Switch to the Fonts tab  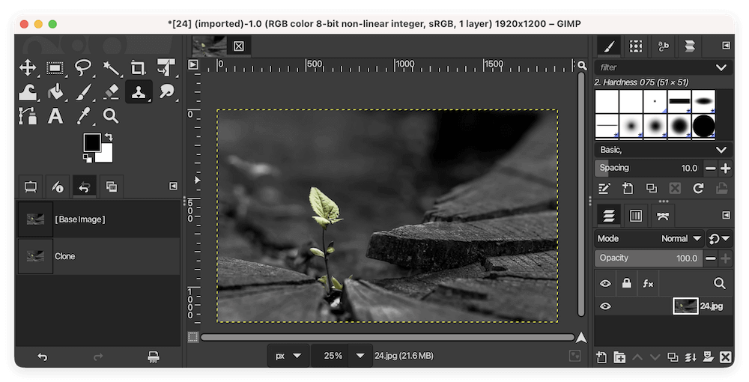tap(663, 46)
